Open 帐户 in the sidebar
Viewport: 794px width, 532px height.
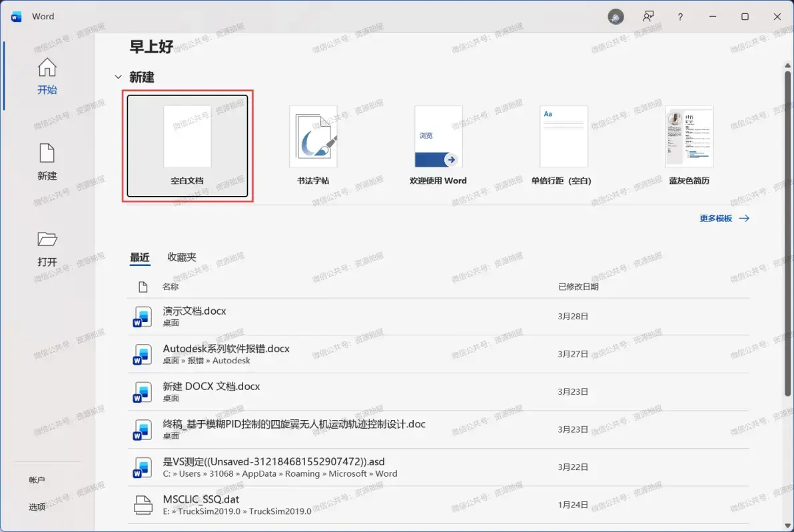37,480
